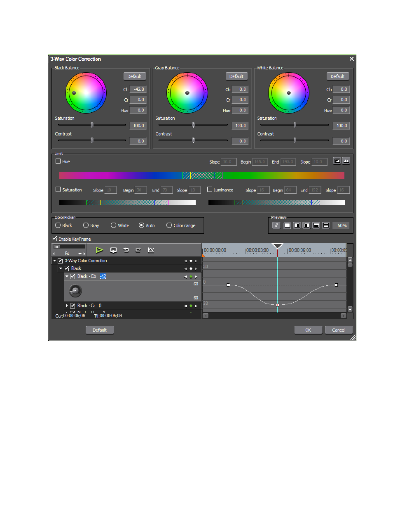
Task: Select preview with filter on left half
Action: (x=306, y=225)
